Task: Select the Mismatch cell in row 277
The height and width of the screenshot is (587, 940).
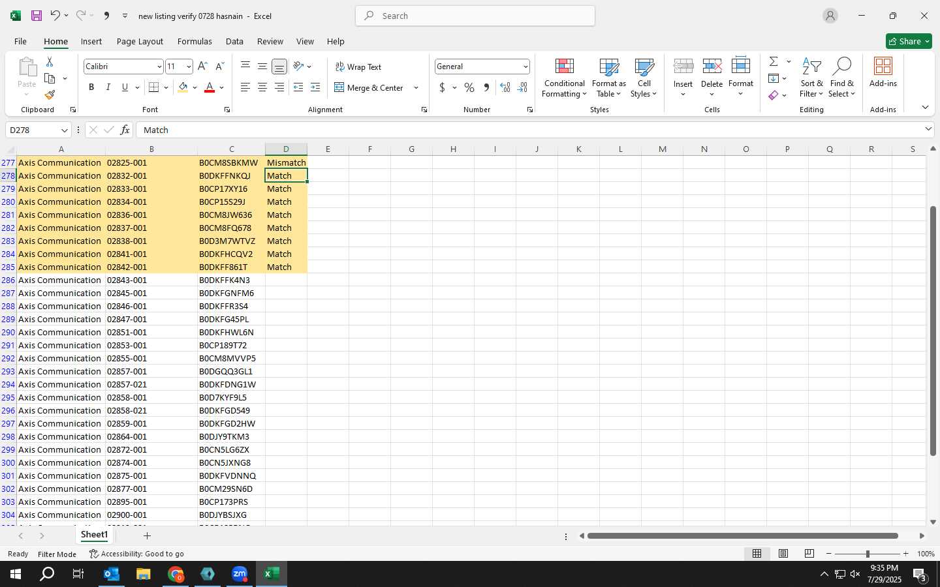Action: pos(286,162)
